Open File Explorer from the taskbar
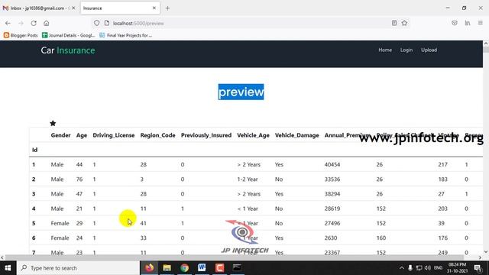 point(167,268)
